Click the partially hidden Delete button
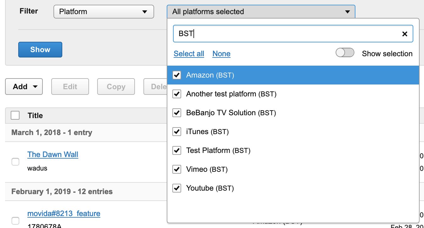 (x=155, y=87)
